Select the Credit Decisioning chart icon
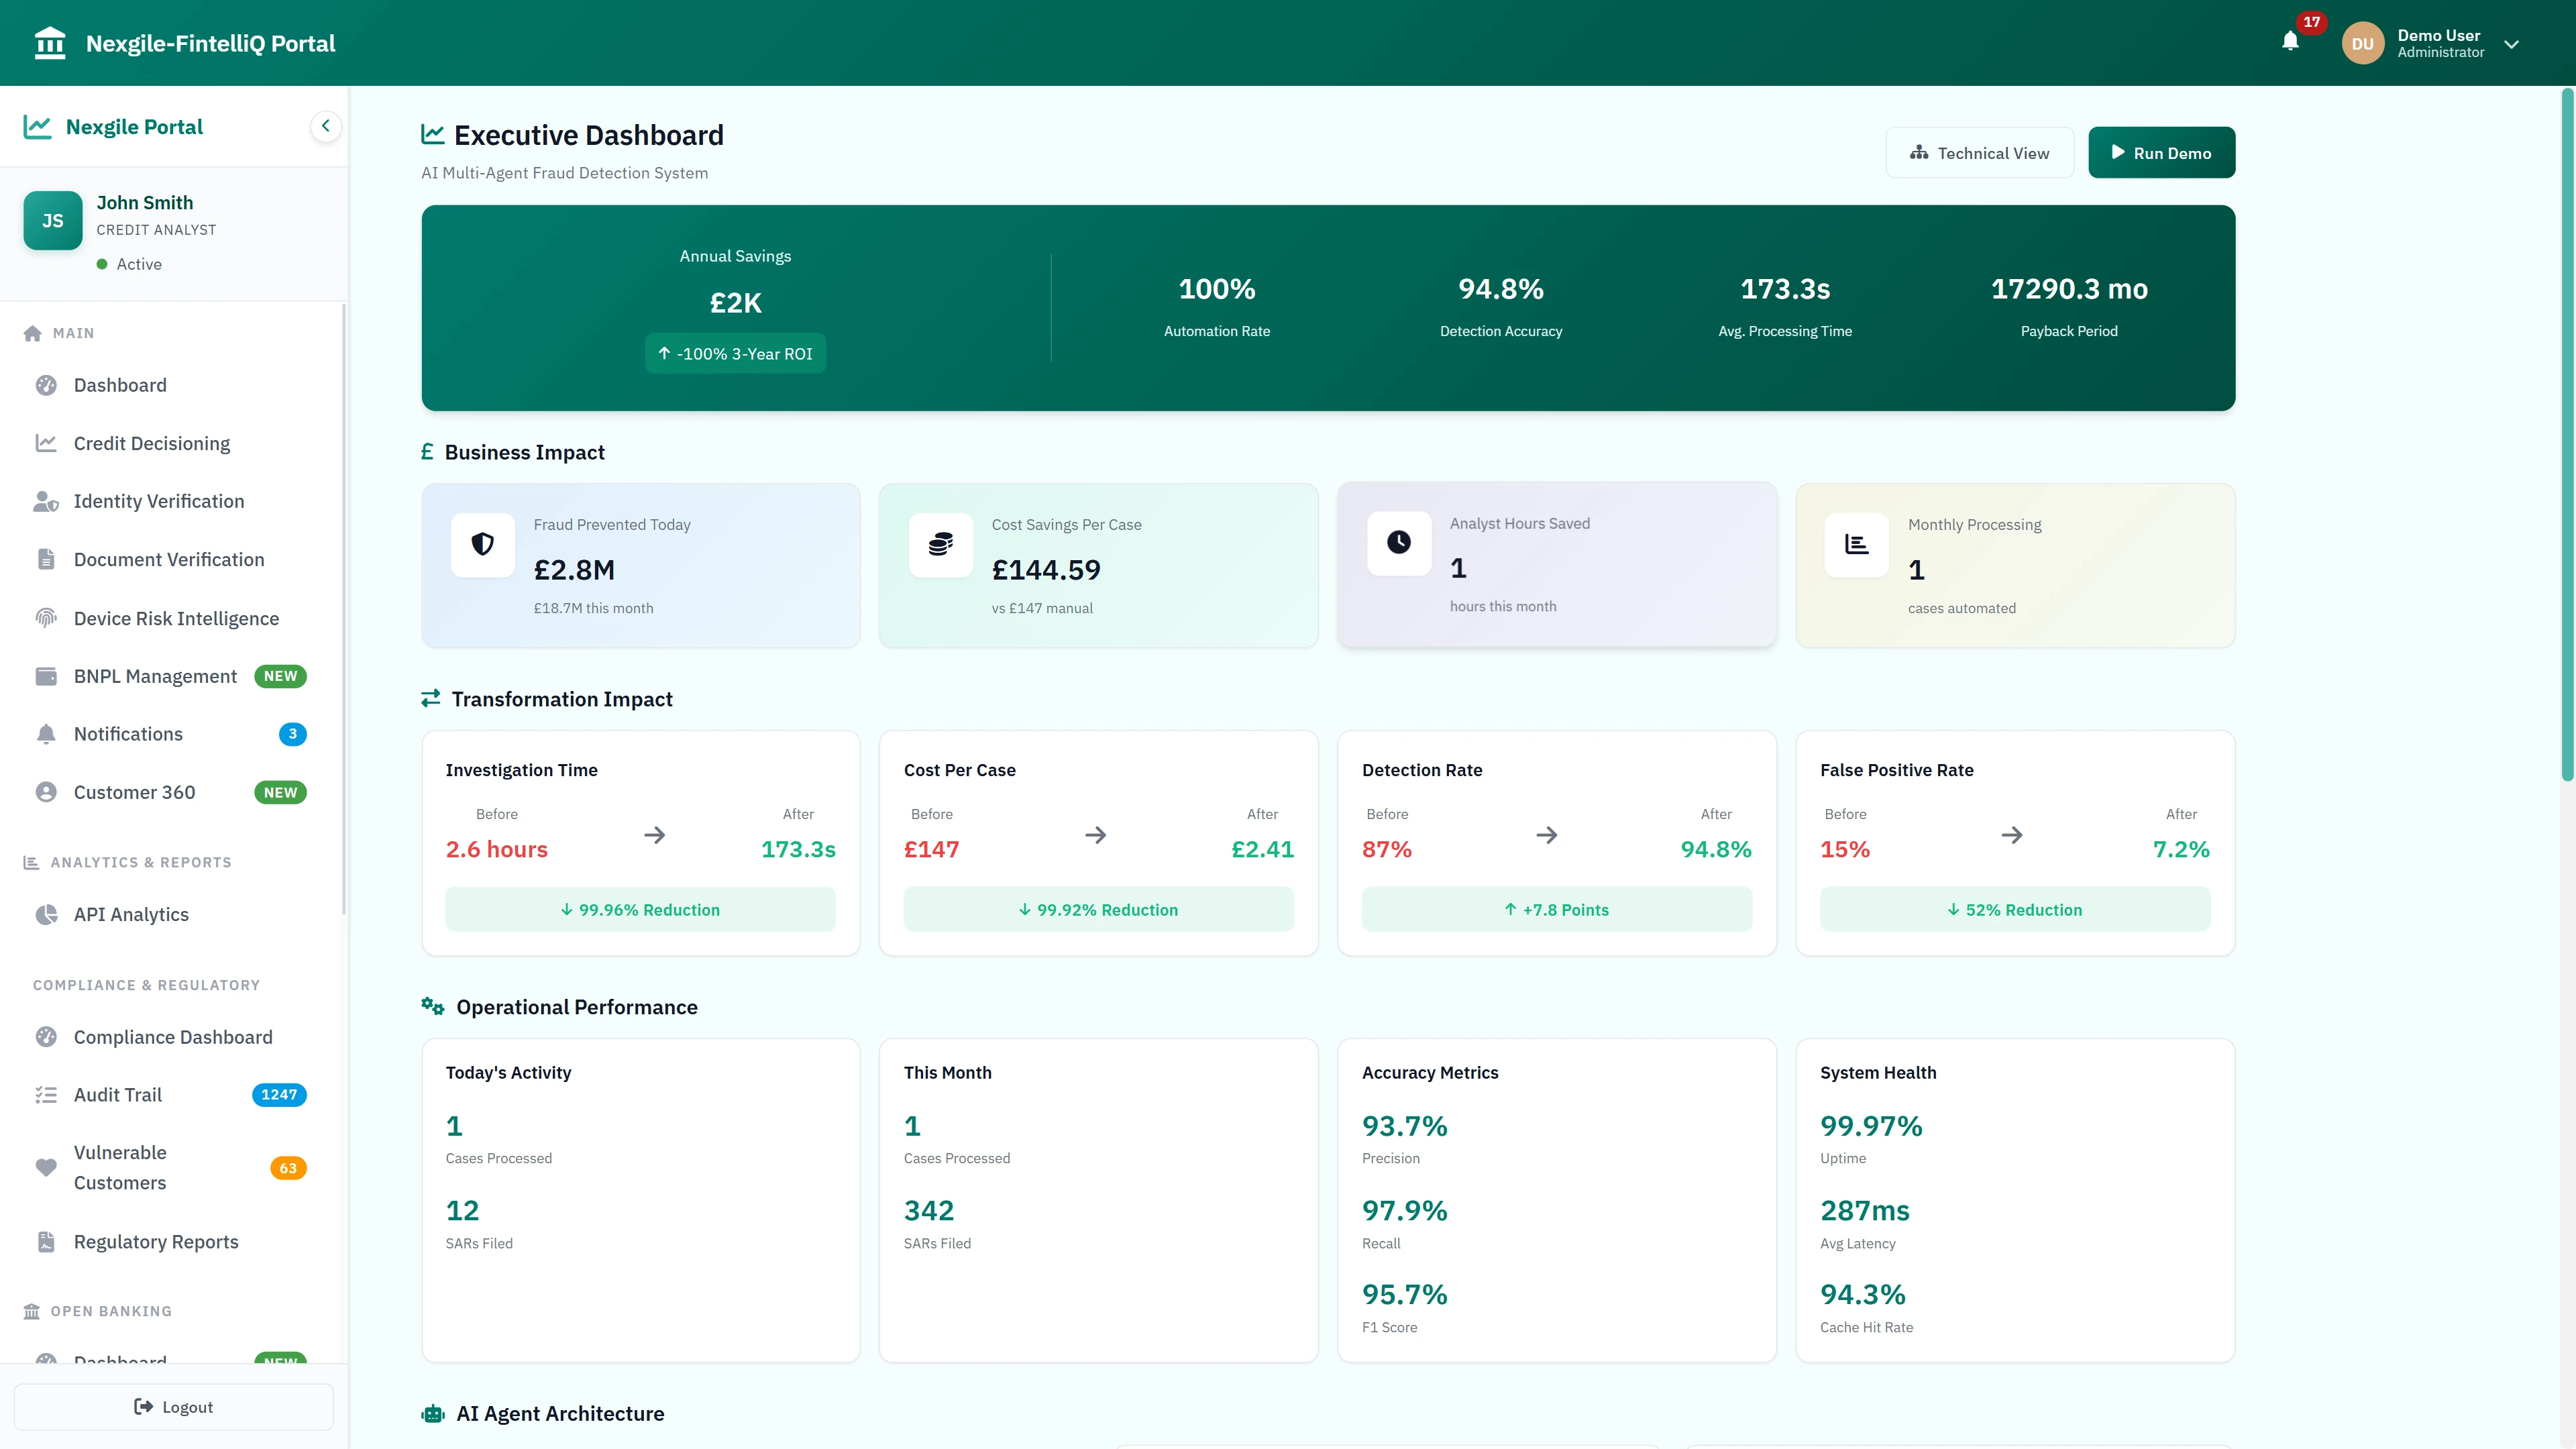 tap(46, 443)
